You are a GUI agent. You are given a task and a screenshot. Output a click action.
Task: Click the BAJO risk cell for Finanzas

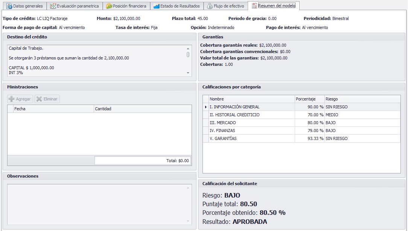(x=362, y=131)
